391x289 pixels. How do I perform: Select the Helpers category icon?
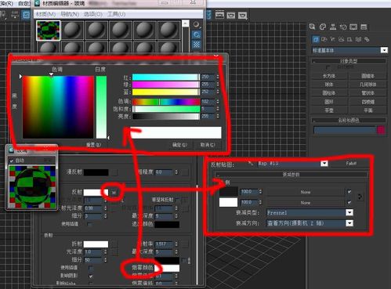[349, 39]
